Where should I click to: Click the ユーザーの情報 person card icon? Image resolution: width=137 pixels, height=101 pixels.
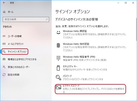(x=4, y=36)
